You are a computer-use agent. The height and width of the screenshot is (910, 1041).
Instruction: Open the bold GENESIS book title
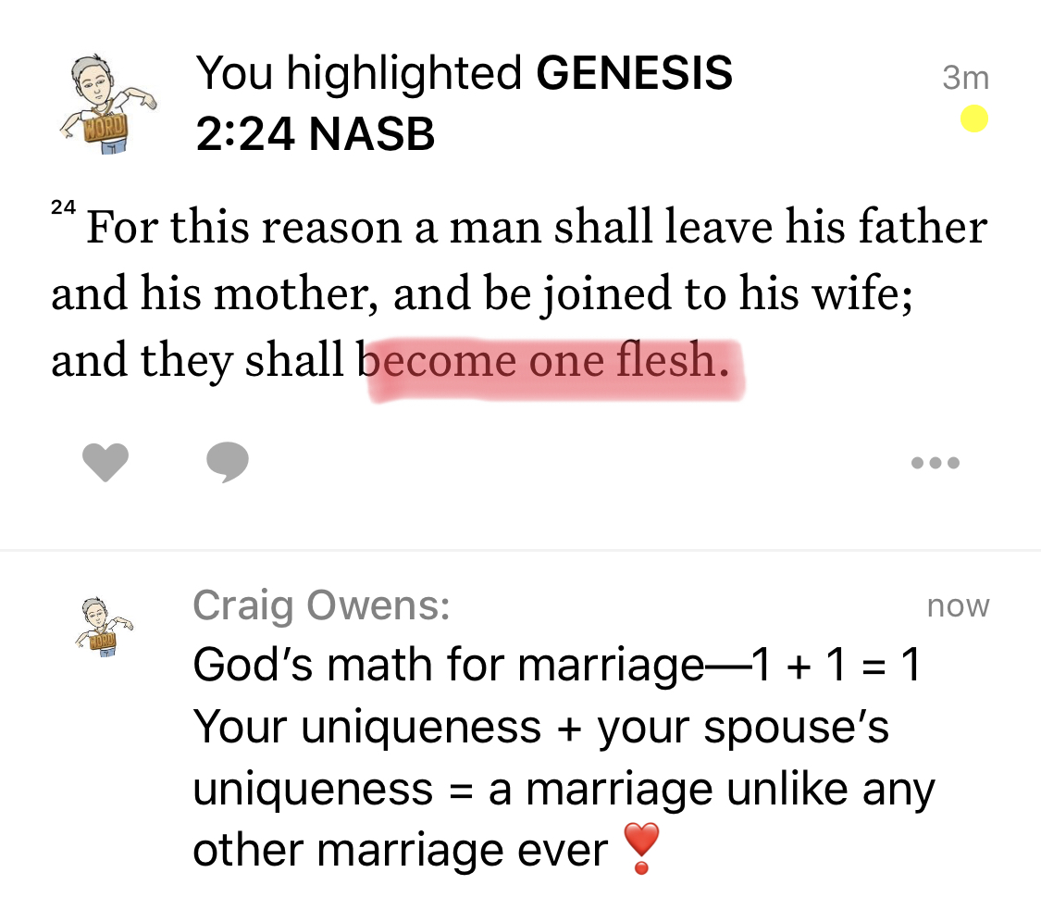[634, 73]
